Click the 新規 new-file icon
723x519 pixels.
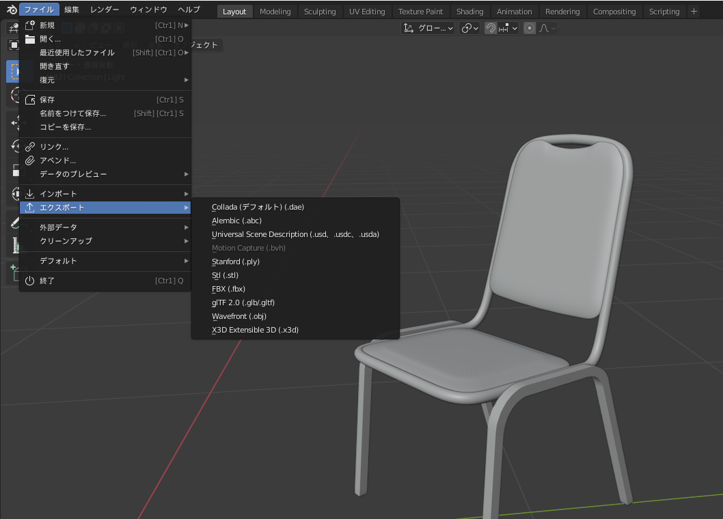(x=30, y=25)
